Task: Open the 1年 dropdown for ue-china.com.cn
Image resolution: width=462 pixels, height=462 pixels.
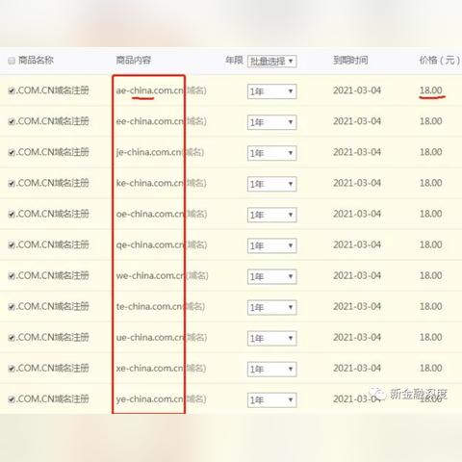Action: point(272,338)
